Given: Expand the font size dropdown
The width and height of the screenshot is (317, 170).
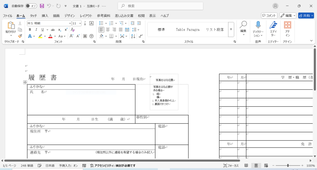Looking at the screenshot, I should click(80, 23).
